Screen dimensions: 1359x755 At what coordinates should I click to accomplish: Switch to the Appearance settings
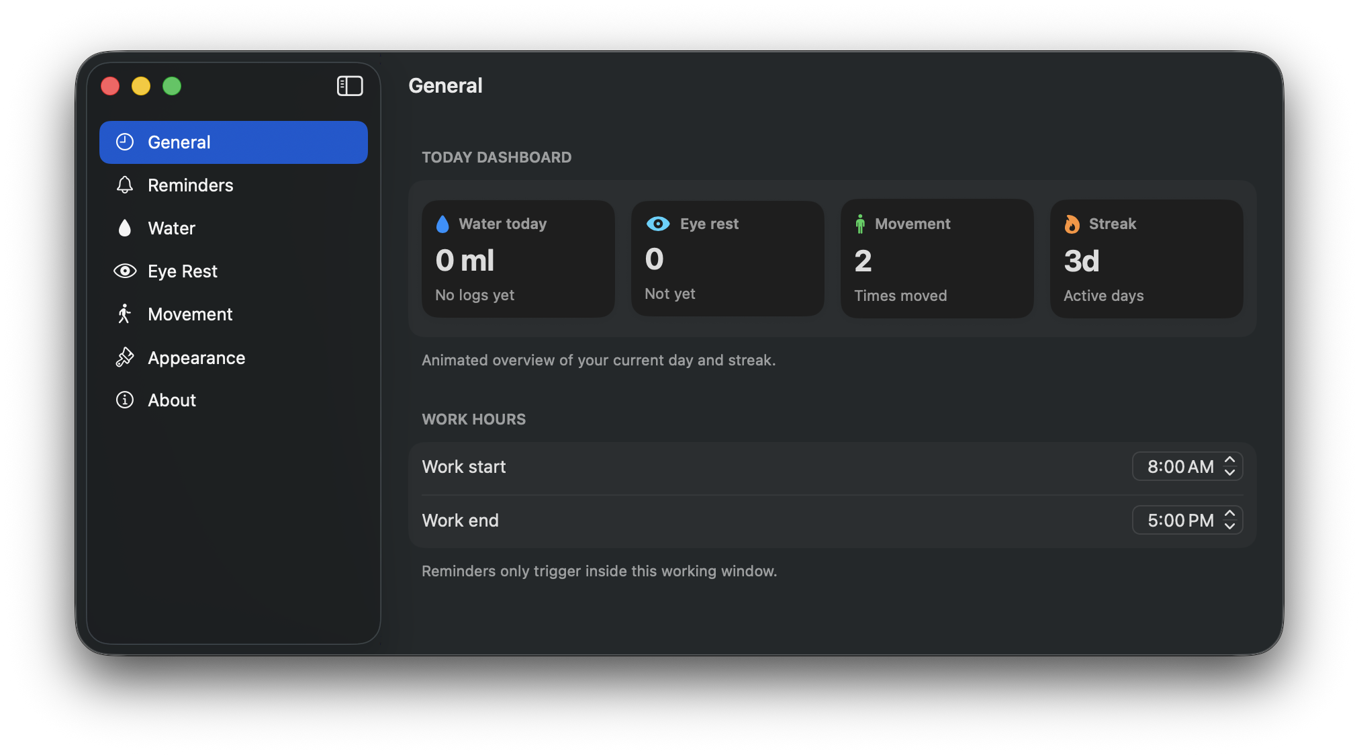tap(196, 357)
